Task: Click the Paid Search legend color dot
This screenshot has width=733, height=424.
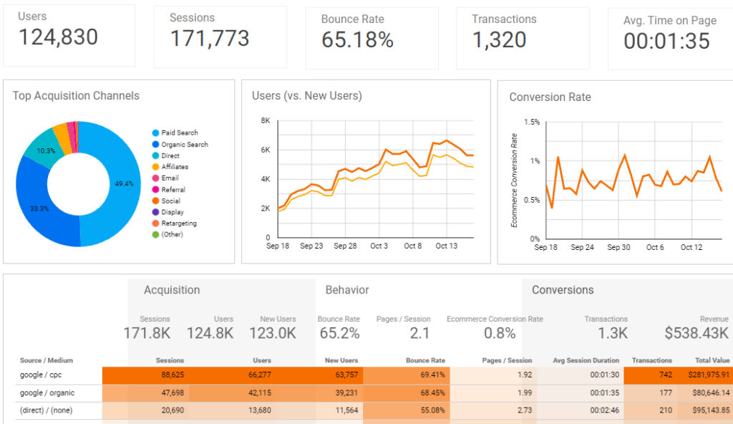Action: click(155, 133)
